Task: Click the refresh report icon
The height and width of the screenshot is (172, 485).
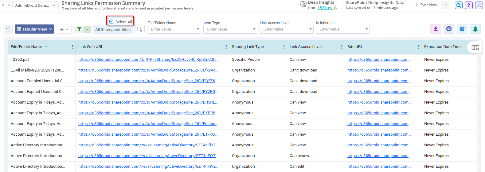Action: tap(8, 29)
